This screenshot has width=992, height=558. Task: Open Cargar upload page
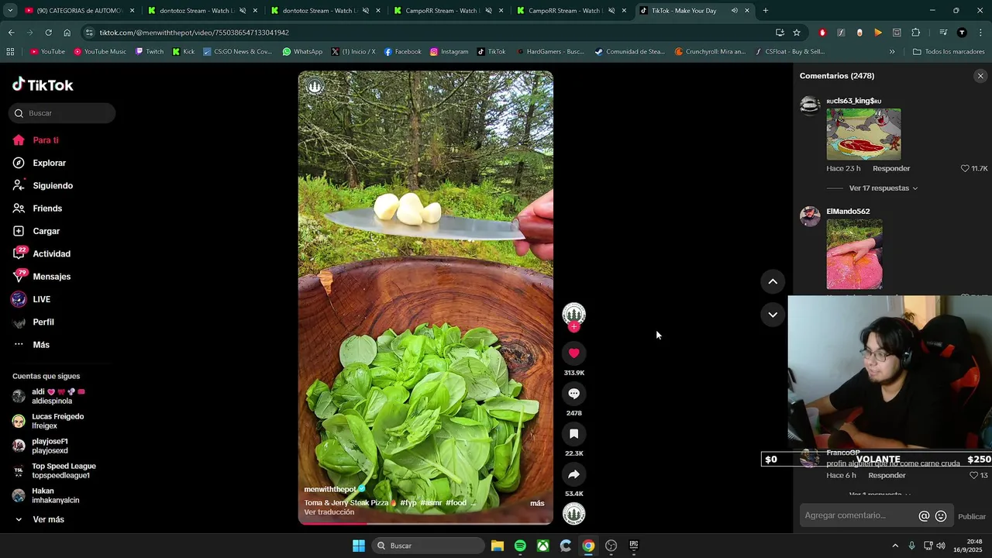point(46,231)
